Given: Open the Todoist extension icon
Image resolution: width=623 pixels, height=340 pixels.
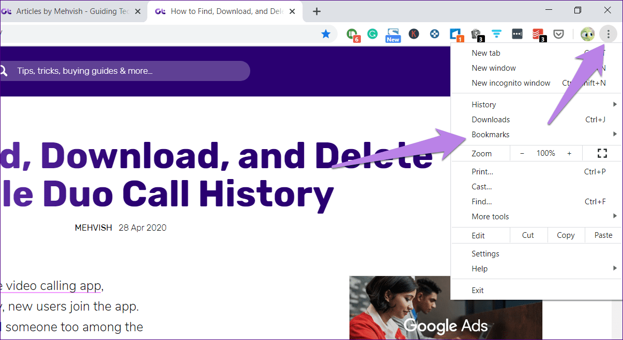Looking at the screenshot, I should [539, 35].
